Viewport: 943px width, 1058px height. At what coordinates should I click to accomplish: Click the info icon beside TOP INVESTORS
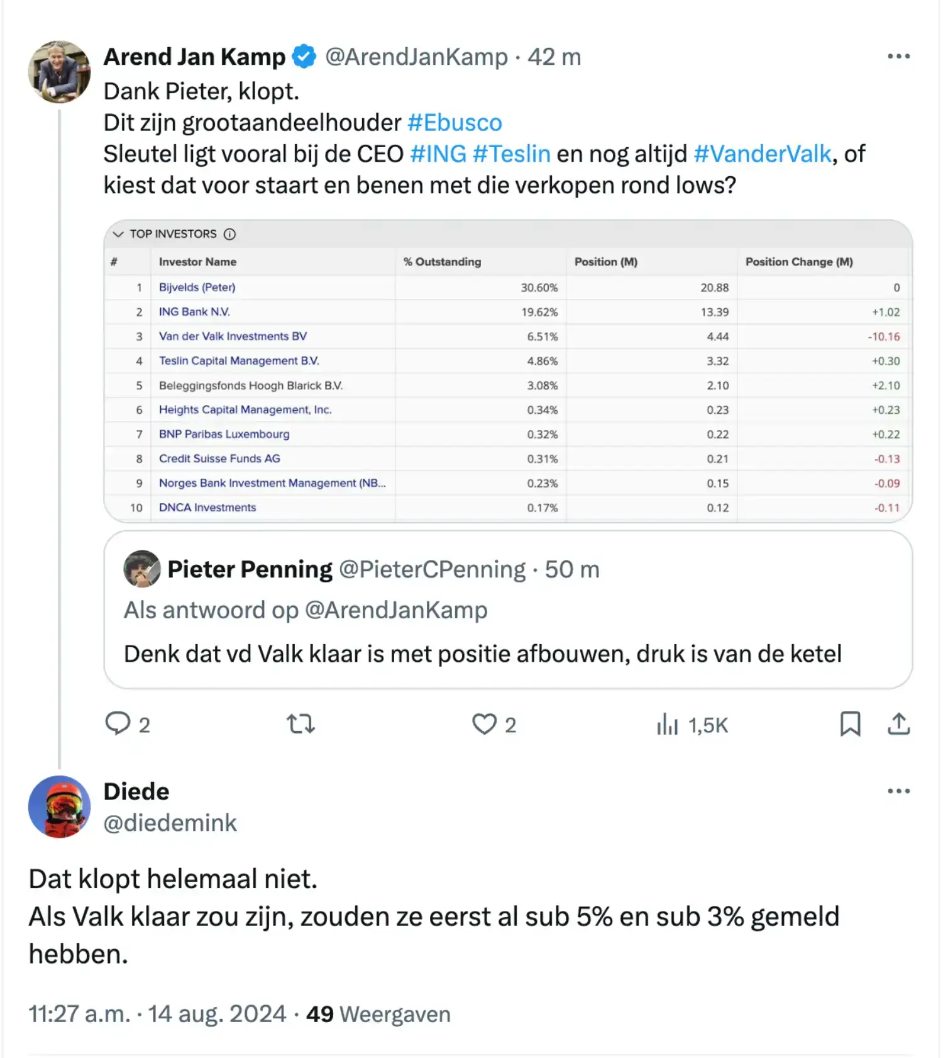pos(230,234)
